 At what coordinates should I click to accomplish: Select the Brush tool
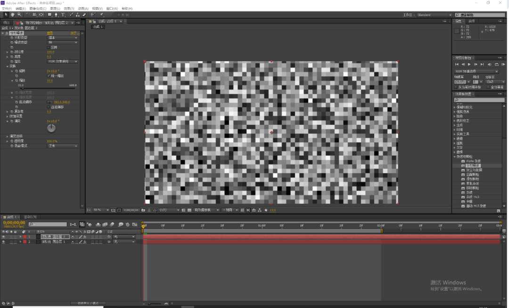(72, 15)
